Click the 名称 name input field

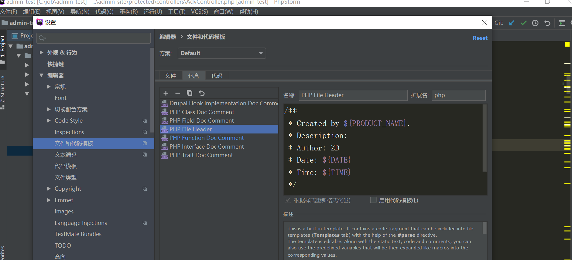353,95
